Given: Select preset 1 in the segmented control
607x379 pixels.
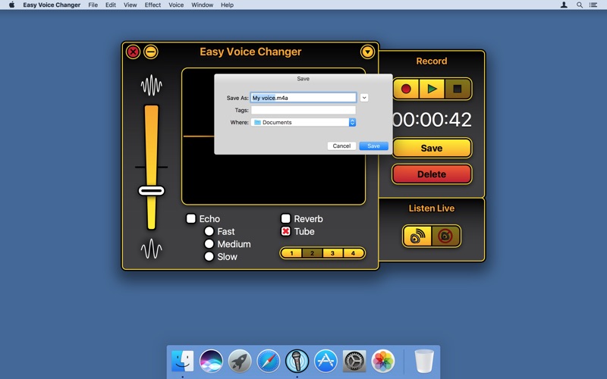Looking at the screenshot, I should click(x=291, y=253).
